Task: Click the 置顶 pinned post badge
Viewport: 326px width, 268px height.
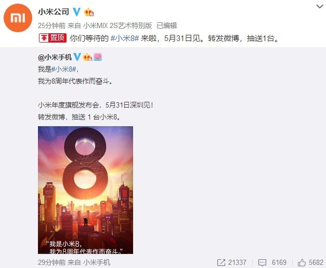Action: click(x=53, y=38)
